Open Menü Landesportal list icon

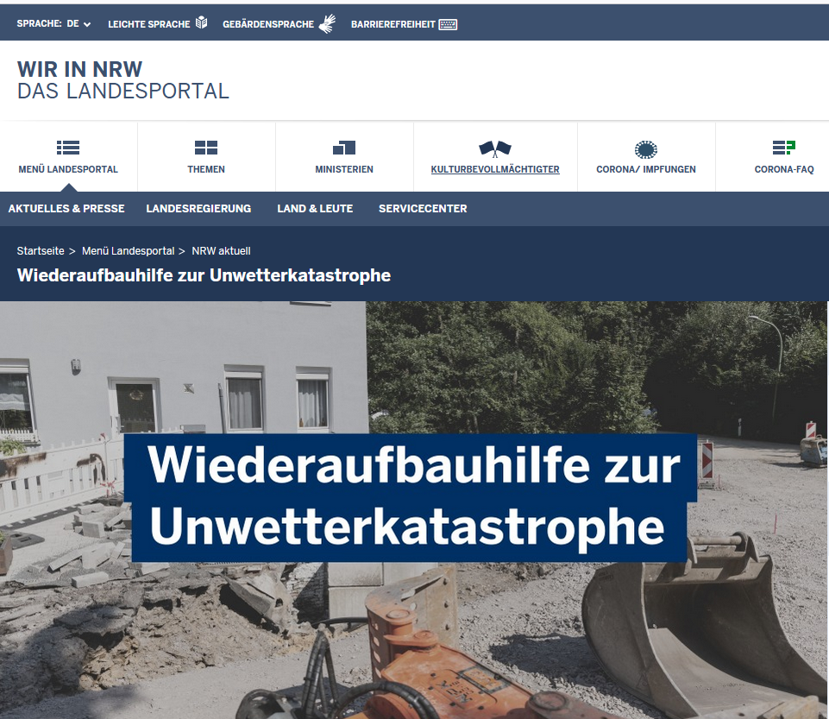[x=68, y=148]
